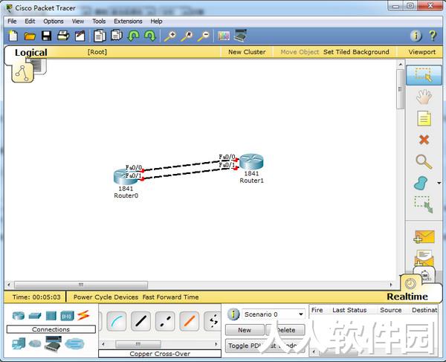This screenshot has width=446, height=362.
Task: Select the Draw Polygon shape tool
Action: click(x=421, y=183)
